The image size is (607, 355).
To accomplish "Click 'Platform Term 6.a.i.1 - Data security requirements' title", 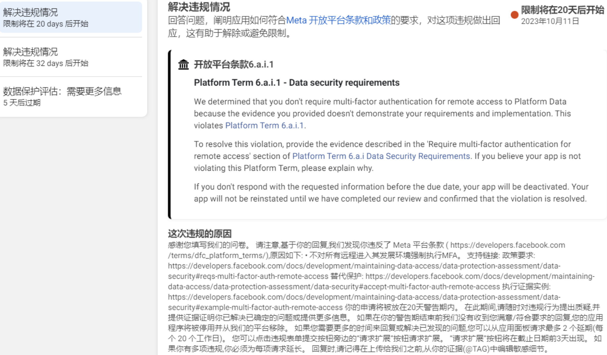I will 297,83.
